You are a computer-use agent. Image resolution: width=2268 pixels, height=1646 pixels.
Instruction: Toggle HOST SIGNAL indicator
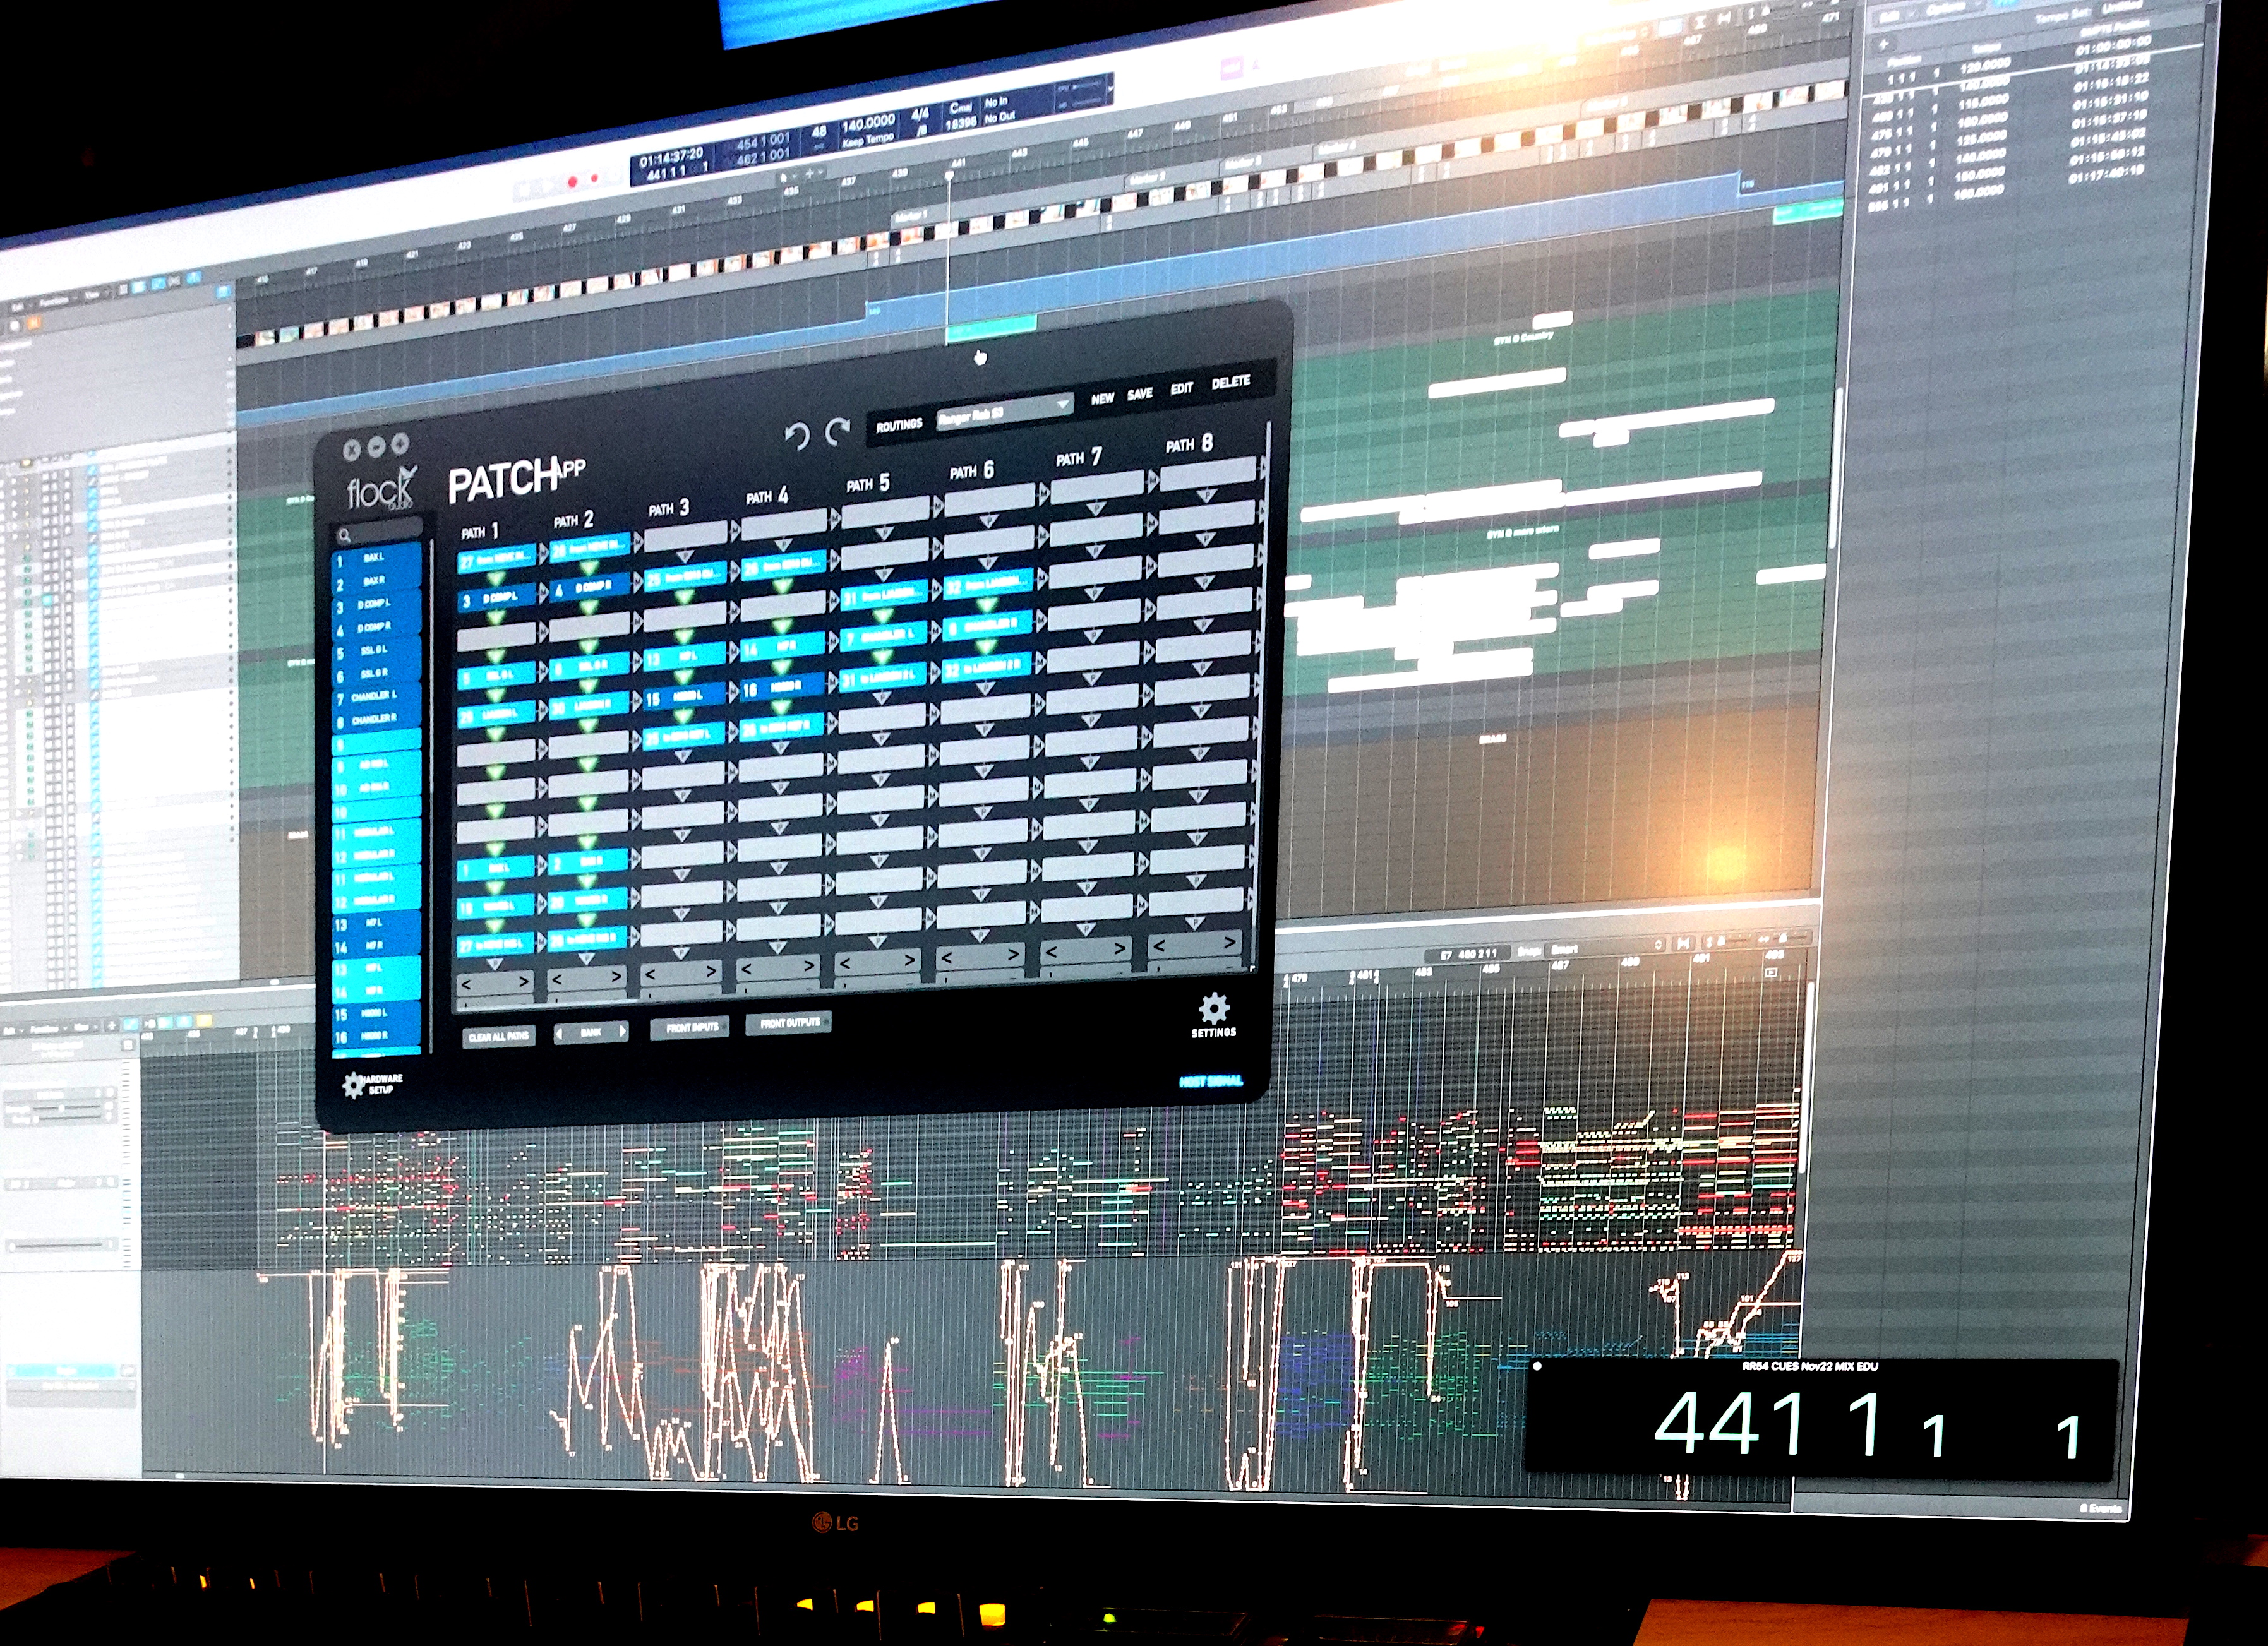click(x=1210, y=1082)
